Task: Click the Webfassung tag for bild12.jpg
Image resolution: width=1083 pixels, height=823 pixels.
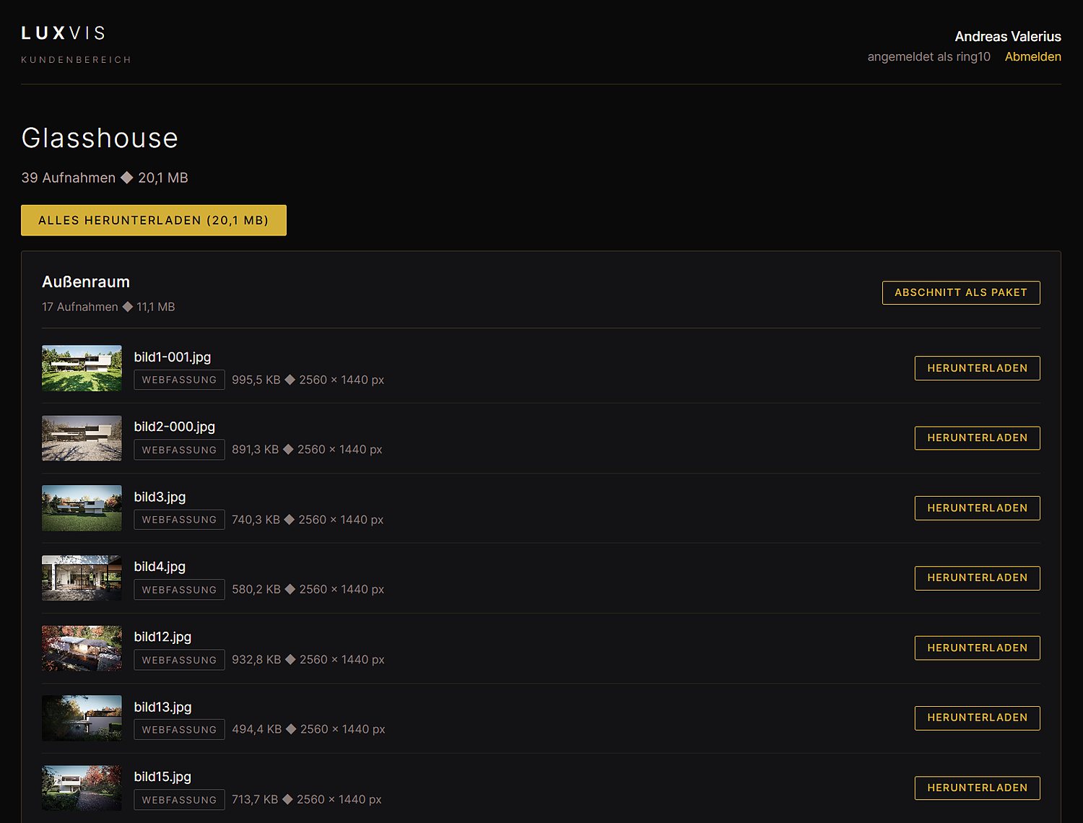Action: 179,660
